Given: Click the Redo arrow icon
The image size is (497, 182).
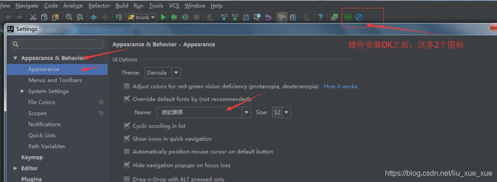Looking at the screenshot, I should coord(19,18).
